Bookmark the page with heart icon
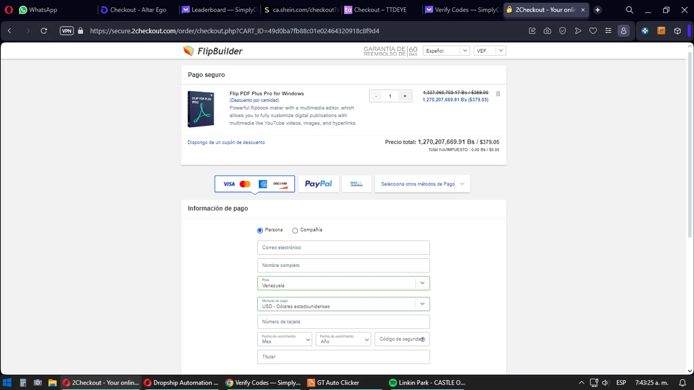Viewport: 694px width, 390px height. [x=593, y=31]
